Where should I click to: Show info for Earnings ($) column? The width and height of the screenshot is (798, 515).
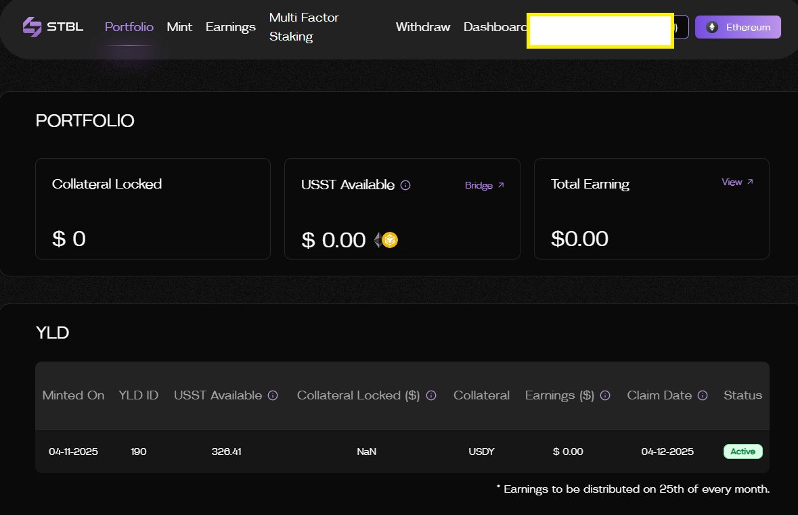605,395
